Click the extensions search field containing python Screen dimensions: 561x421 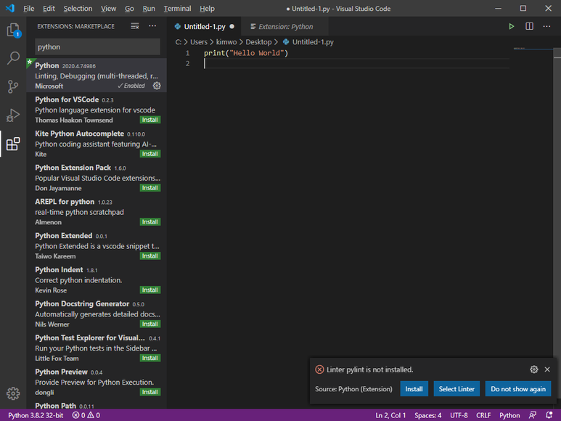[x=97, y=47]
